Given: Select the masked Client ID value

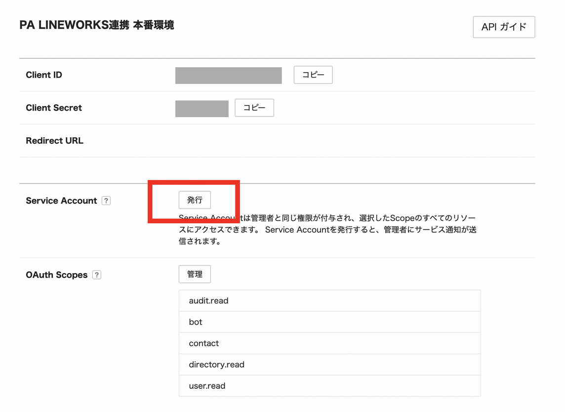Looking at the screenshot, I should coord(229,75).
